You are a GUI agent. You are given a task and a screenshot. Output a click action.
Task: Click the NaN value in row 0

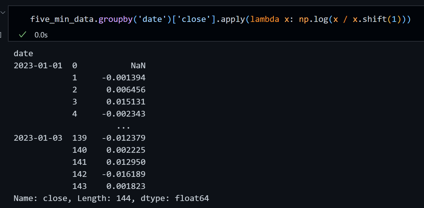point(138,66)
